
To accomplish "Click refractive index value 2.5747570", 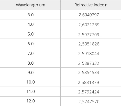I will tap(89, 102).
